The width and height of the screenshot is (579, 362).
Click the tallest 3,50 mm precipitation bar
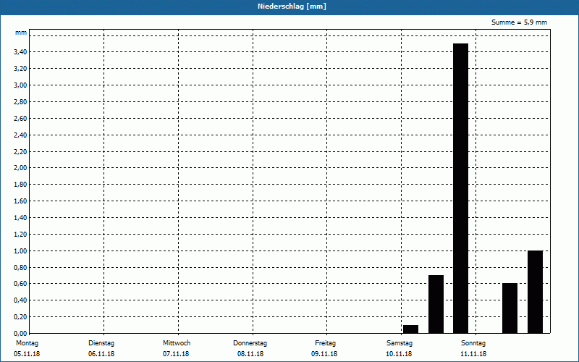pyautogui.click(x=460, y=188)
